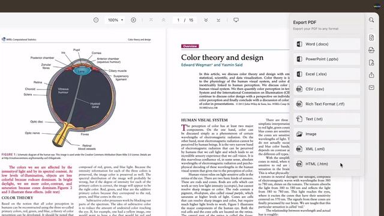Click the HTML file type icon
The image size is (384, 216).
[x=299, y=164]
